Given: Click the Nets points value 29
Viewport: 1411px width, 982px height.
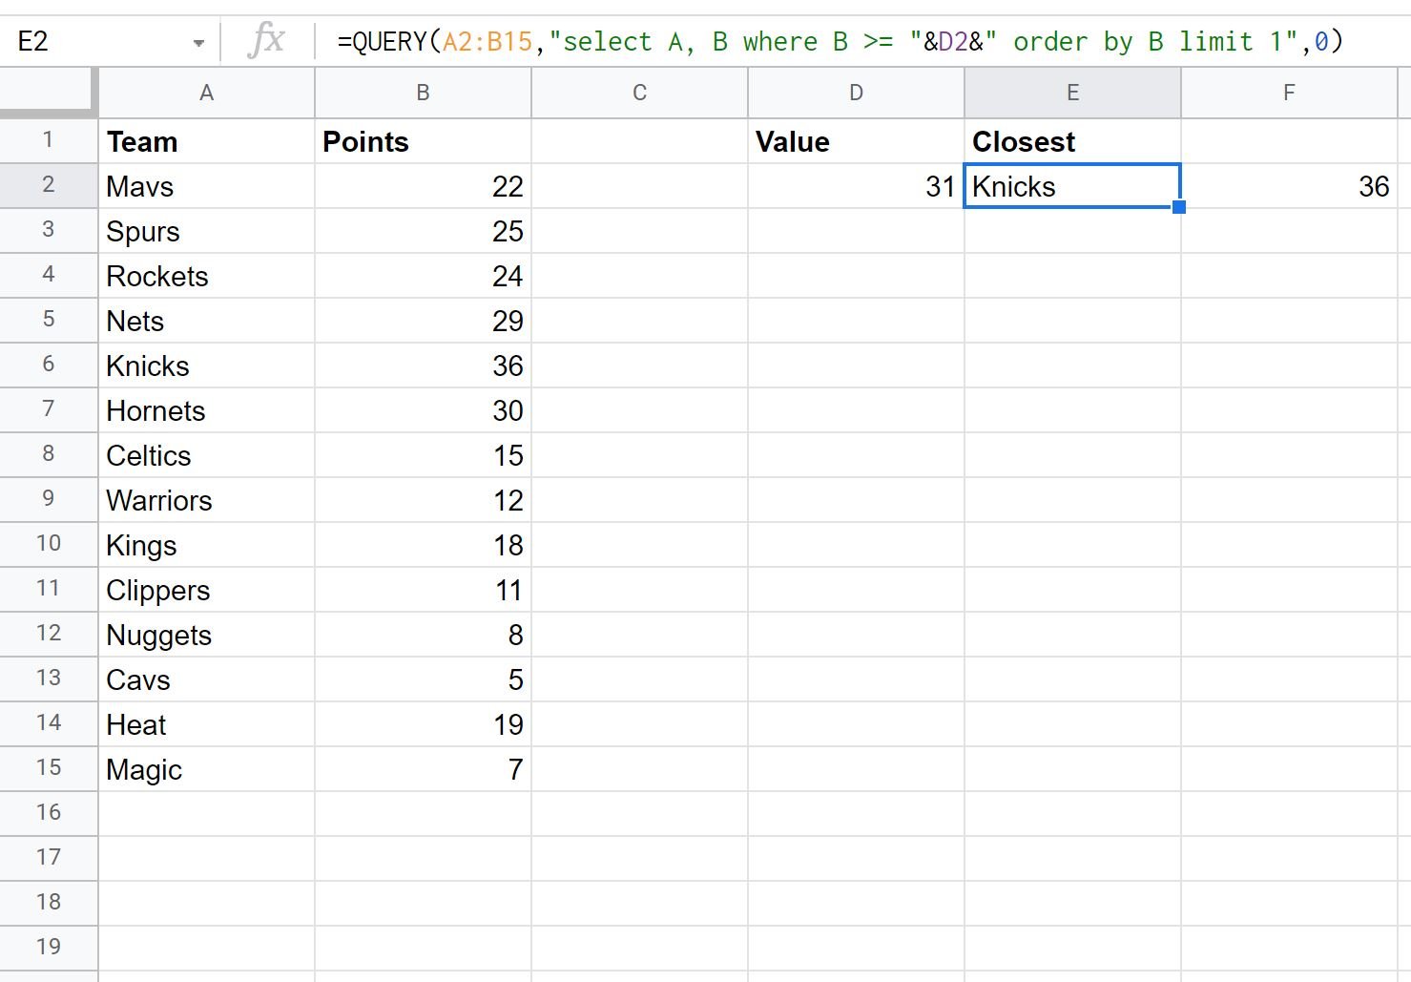Looking at the screenshot, I should coord(423,321).
